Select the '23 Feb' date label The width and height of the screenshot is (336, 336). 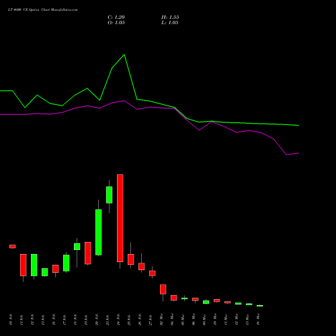[x=108, y=319]
